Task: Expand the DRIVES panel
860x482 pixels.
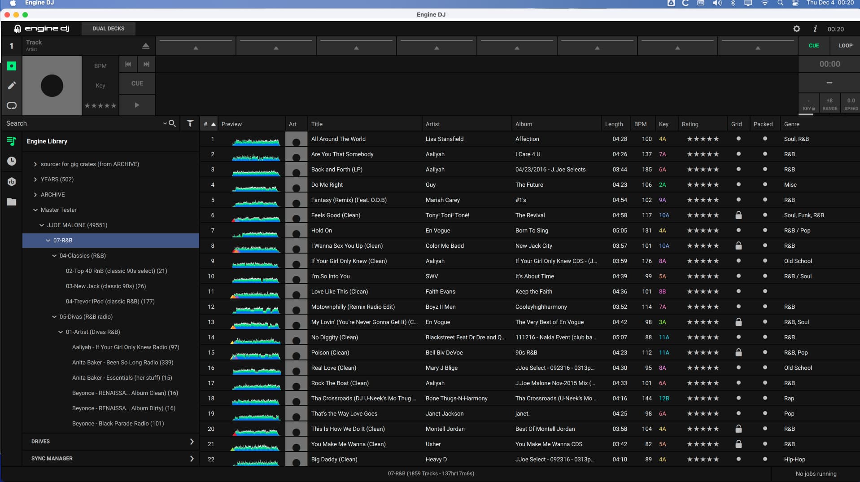Action: (192, 442)
